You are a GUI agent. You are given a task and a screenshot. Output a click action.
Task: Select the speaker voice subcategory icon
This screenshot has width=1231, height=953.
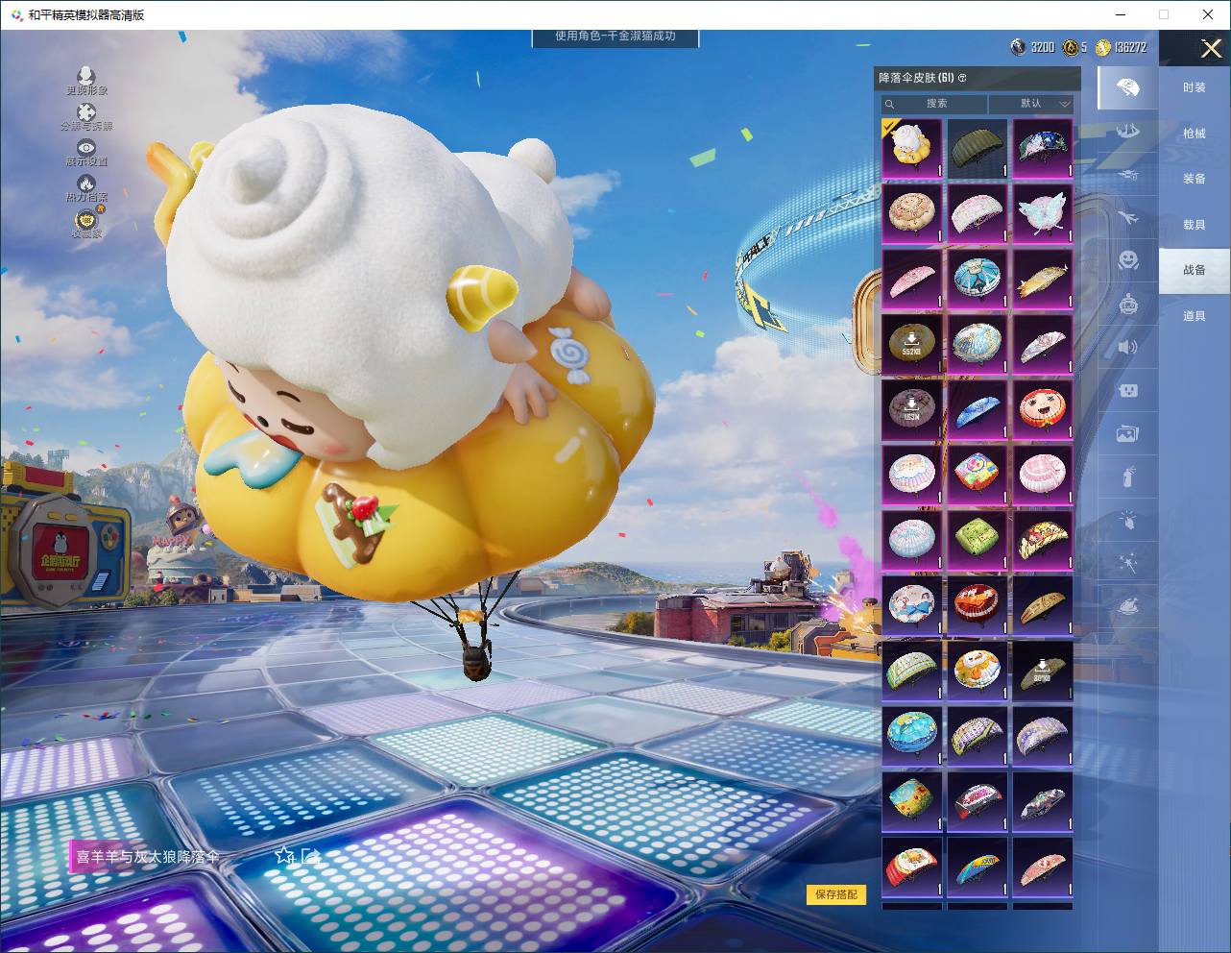[x=1128, y=347]
